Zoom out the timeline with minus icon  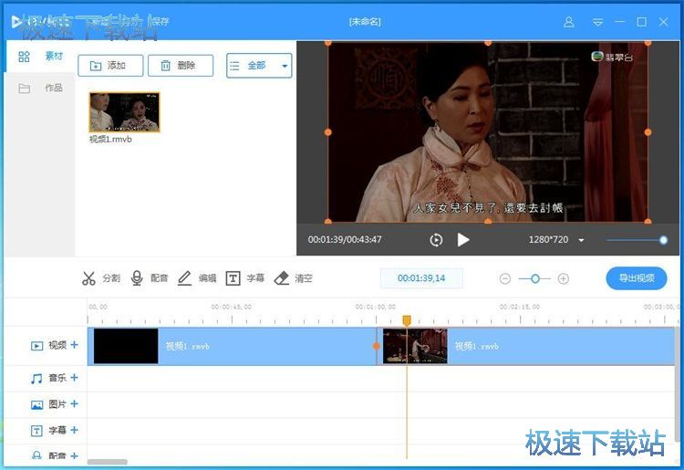click(505, 278)
